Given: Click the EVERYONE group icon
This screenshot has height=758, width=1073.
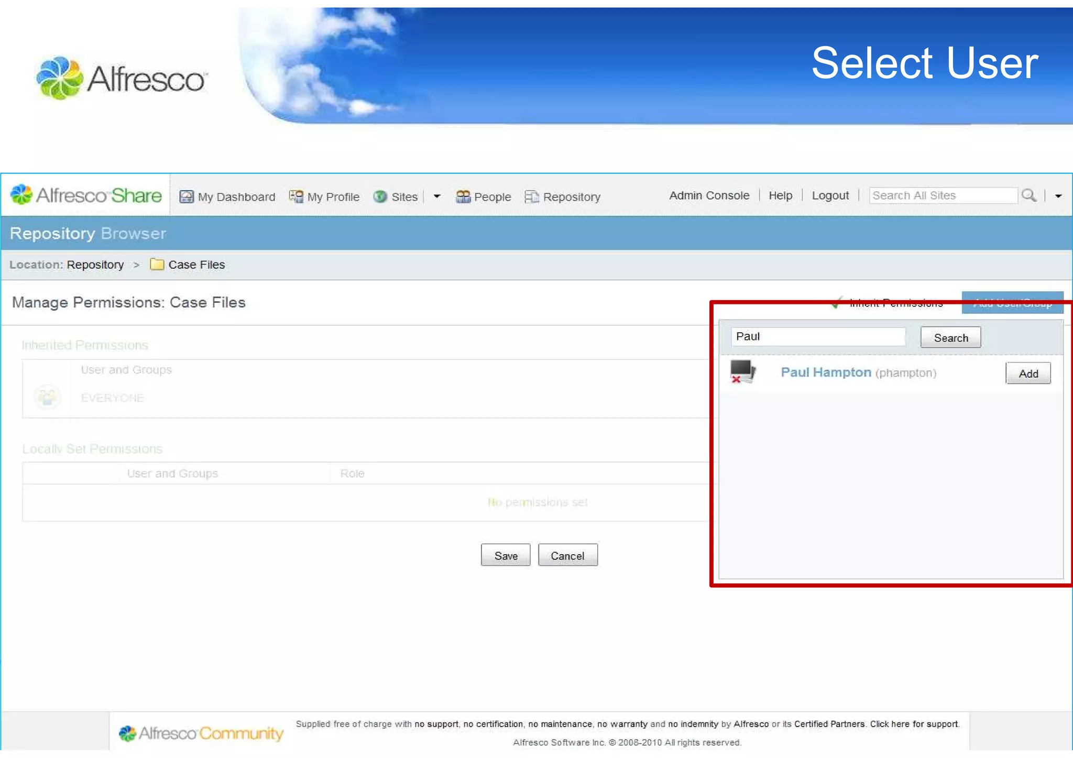Looking at the screenshot, I should 47,398.
